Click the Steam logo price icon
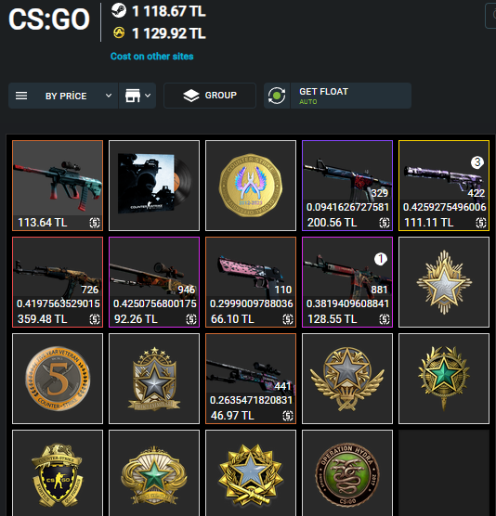The width and height of the screenshot is (496, 516). [x=119, y=10]
